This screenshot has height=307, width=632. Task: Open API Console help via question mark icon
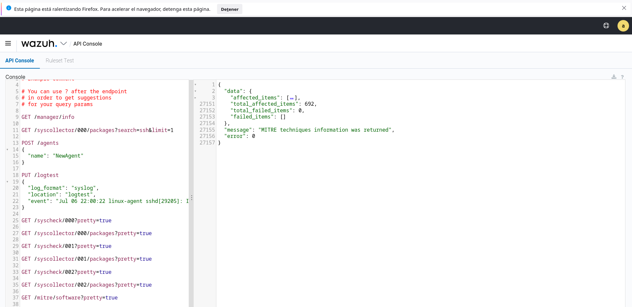622,77
